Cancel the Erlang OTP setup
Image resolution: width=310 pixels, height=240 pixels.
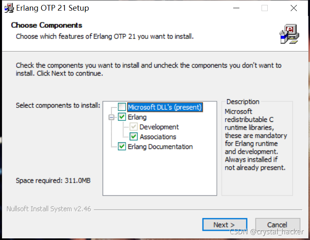(x=277, y=224)
